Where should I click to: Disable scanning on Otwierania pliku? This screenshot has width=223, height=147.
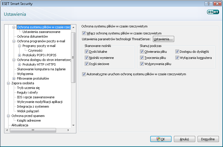tap(142, 52)
